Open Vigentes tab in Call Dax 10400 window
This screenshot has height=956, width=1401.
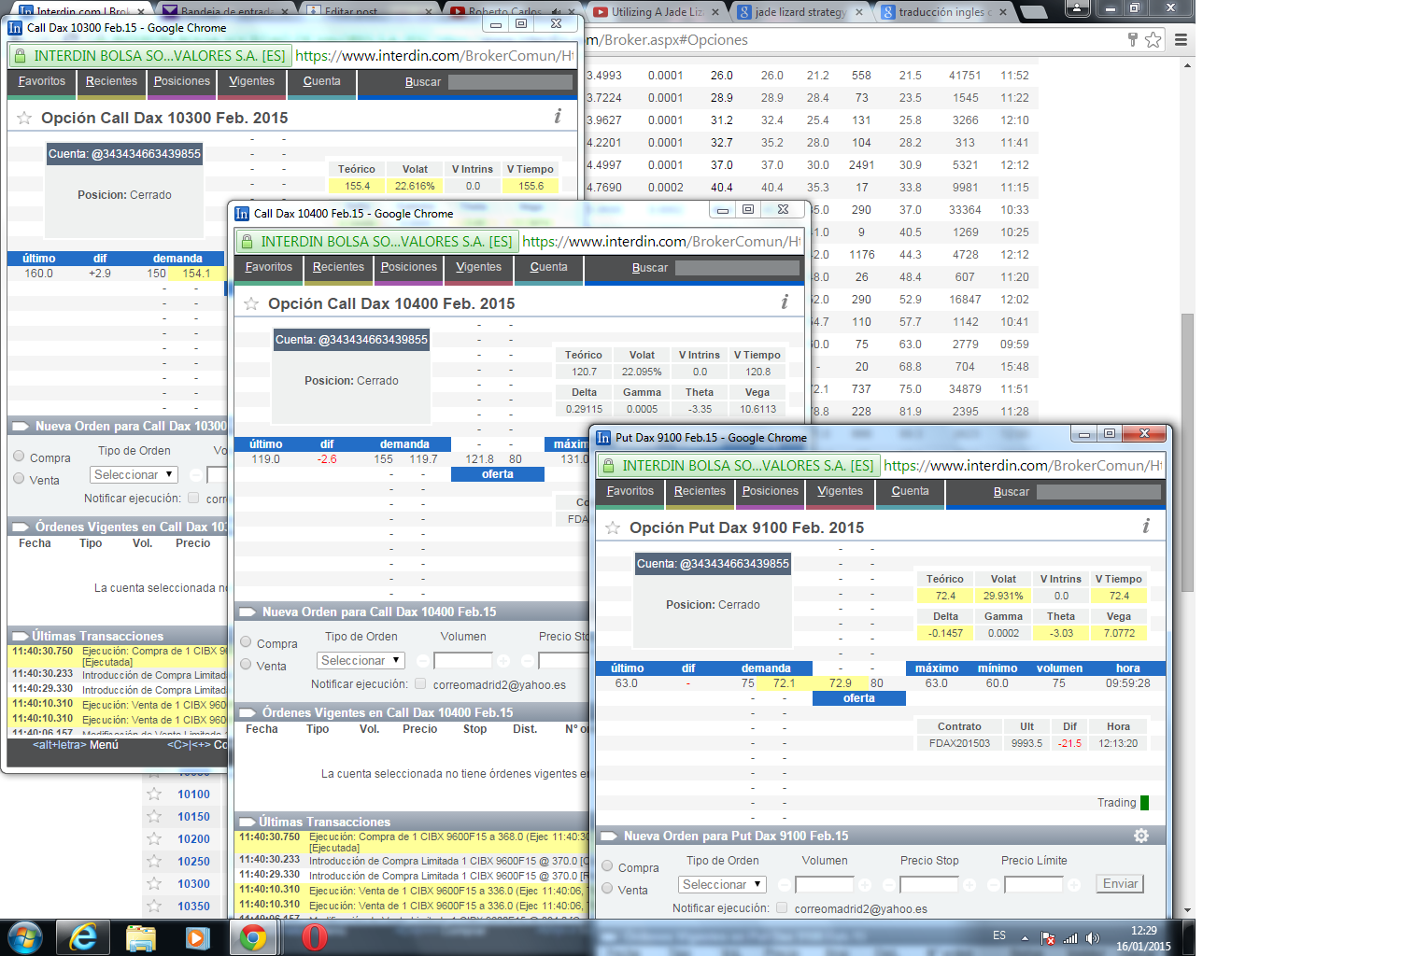[x=479, y=268]
